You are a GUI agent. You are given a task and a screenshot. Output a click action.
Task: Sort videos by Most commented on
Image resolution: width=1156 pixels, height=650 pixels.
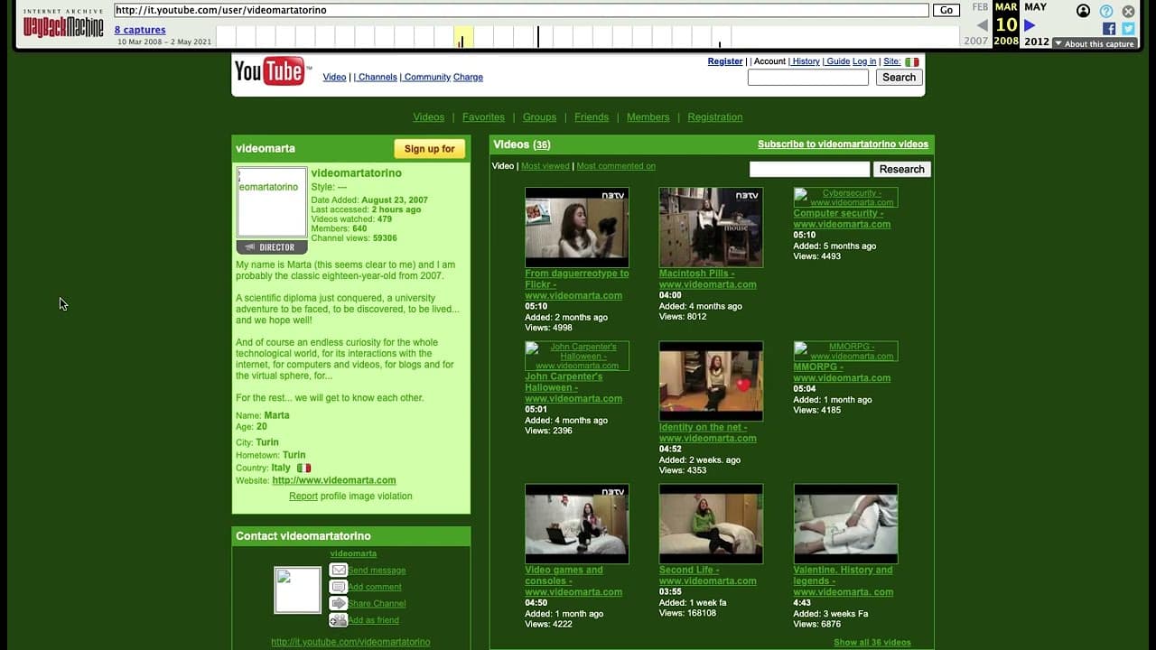(616, 166)
